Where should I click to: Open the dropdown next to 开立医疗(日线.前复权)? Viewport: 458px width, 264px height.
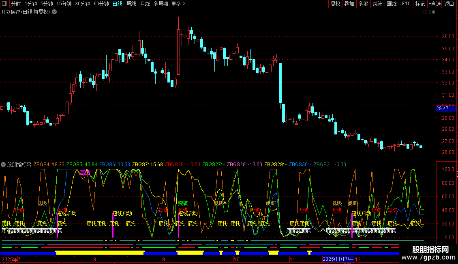click(54, 12)
